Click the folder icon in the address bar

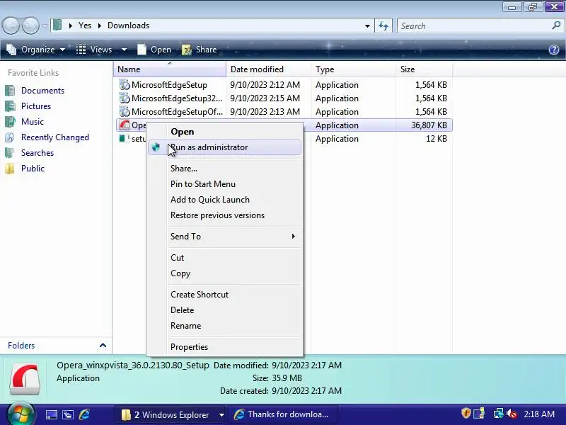click(x=57, y=25)
